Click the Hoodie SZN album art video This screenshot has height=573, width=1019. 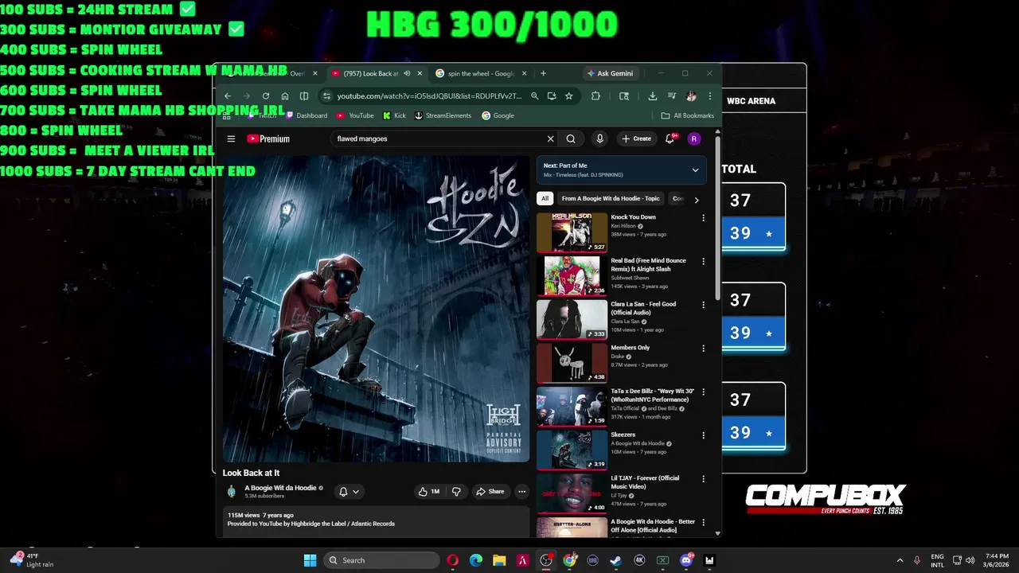pyautogui.click(x=376, y=309)
